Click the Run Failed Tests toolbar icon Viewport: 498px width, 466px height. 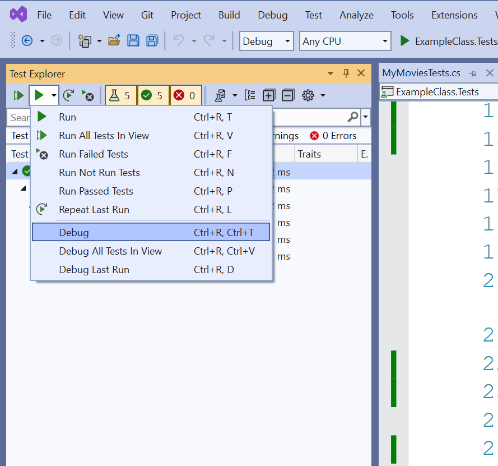(x=87, y=95)
